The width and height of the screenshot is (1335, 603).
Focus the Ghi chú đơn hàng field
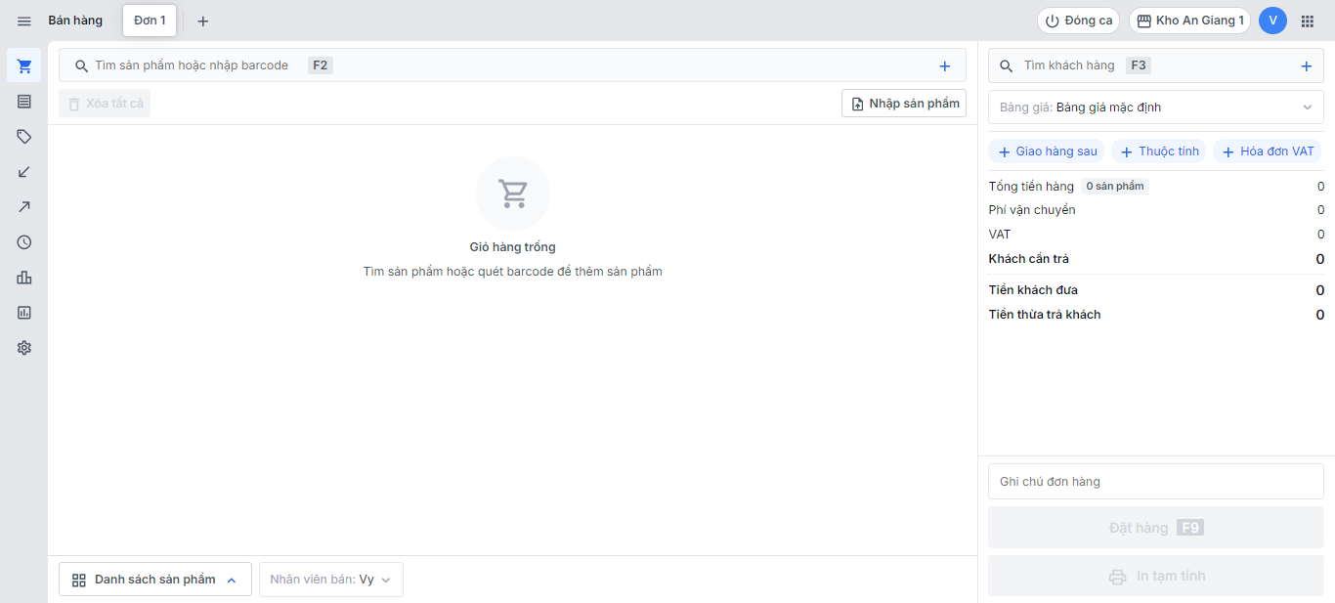tap(1156, 482)
